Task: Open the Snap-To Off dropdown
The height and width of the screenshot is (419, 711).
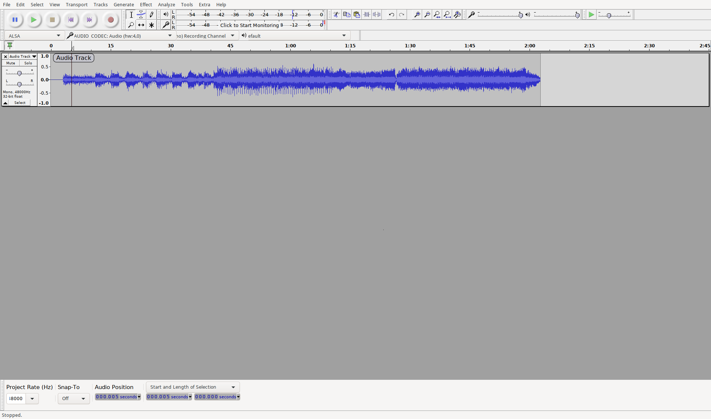Action: 74,399
